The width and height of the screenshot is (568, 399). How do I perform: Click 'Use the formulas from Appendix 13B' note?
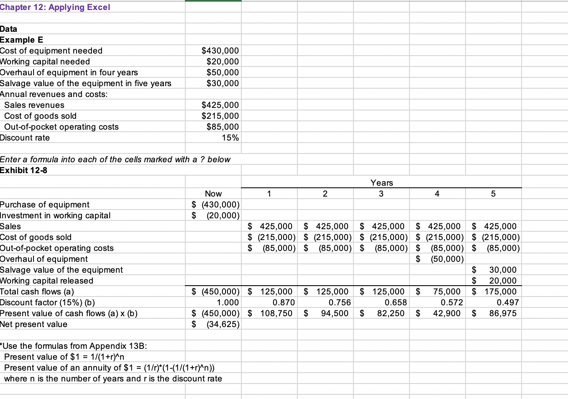click(x=74, y=346)
